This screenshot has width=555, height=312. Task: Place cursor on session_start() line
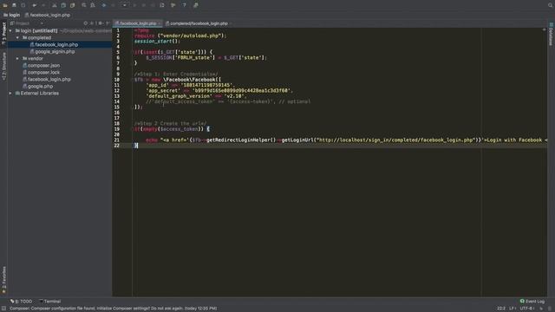[x=158, y=41]
